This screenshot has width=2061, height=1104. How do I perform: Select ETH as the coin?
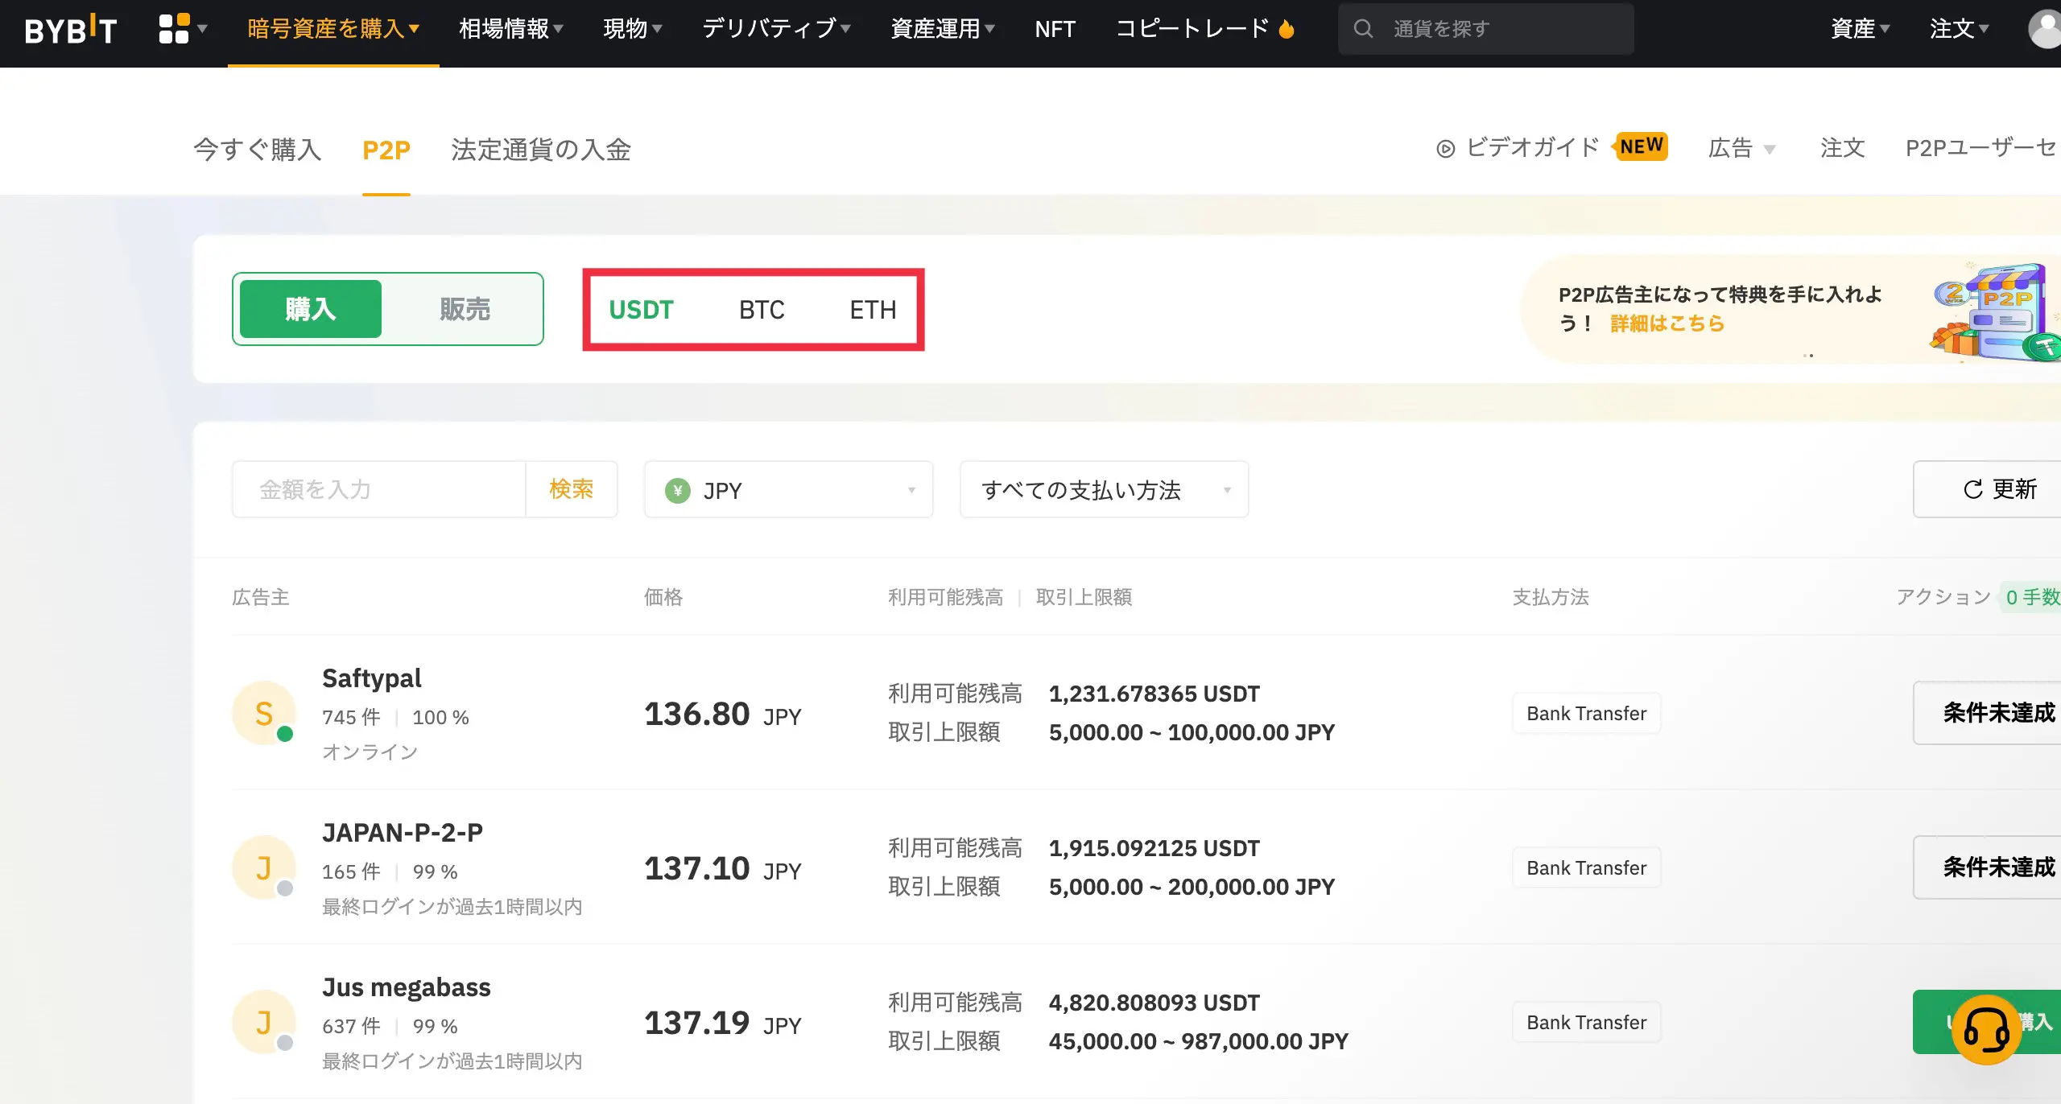873,310
